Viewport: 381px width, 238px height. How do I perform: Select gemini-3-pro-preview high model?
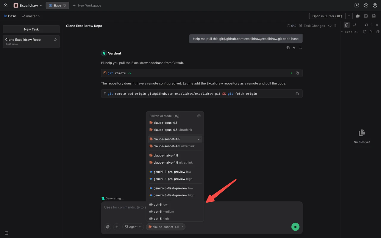coord(175,179)
